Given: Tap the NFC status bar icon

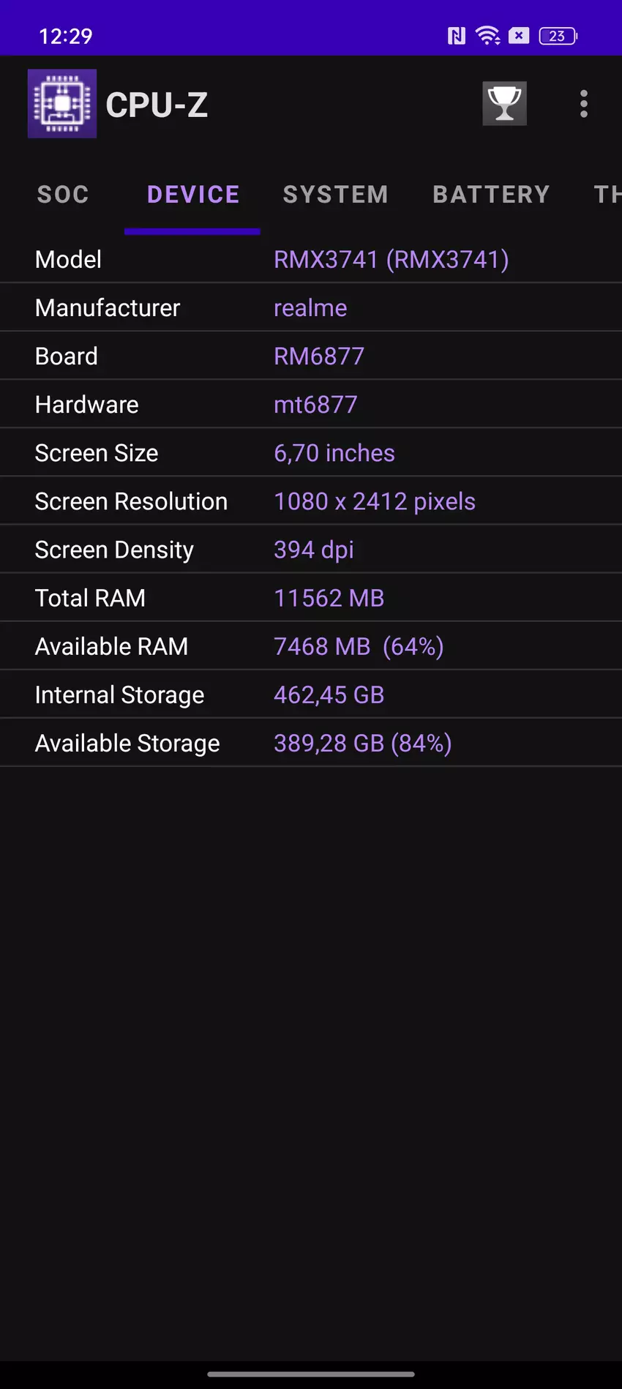Looking at the screenshot, I should click(456, 36).
